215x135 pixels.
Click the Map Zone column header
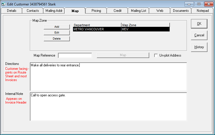(x=145, y=25)
